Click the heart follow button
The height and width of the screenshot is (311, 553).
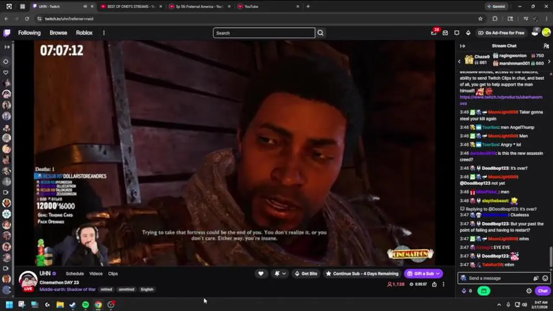260,273
